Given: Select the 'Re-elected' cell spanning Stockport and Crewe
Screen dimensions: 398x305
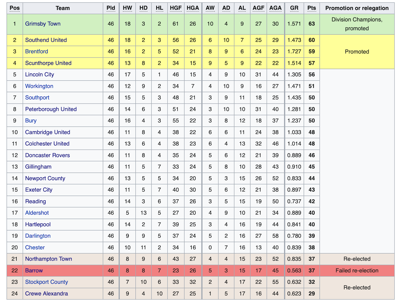Looking at the screenshot, I should [357, 288].
